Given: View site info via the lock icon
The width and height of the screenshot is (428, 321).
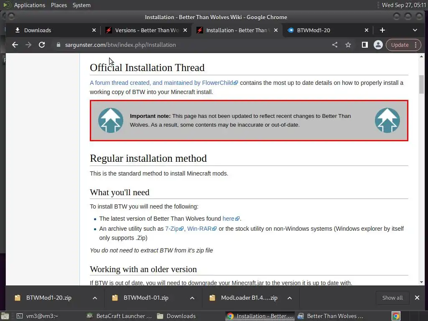Looking at the screenshot, I should (x=59, y=45).
